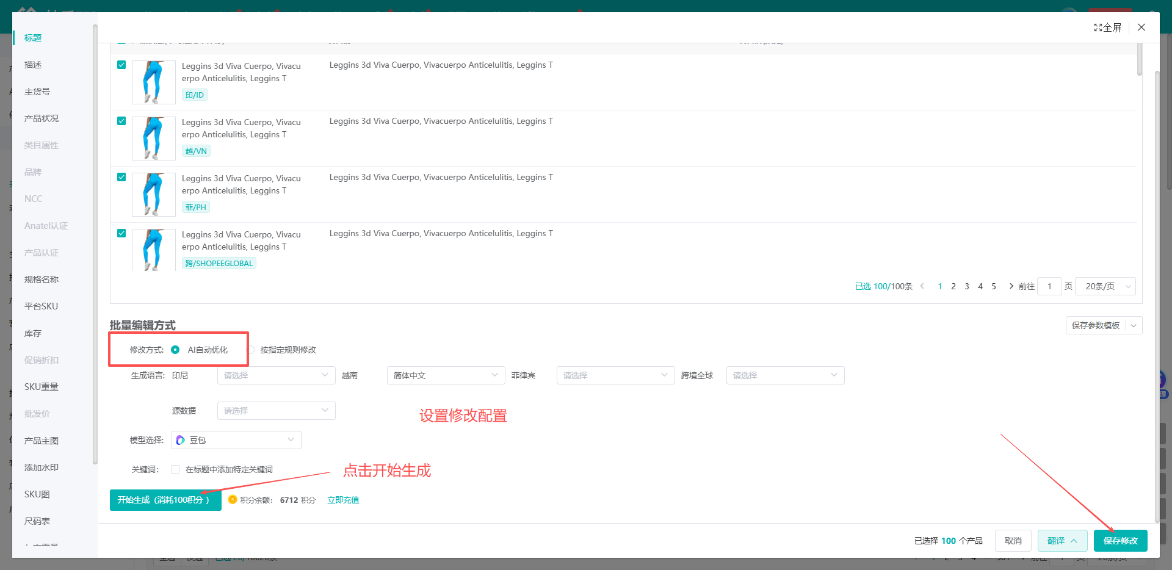Image resolution: width=1172 pixels, height=570 pixels.
Task: Click the 前往 page number input field
Action: tap(1049, 286)
